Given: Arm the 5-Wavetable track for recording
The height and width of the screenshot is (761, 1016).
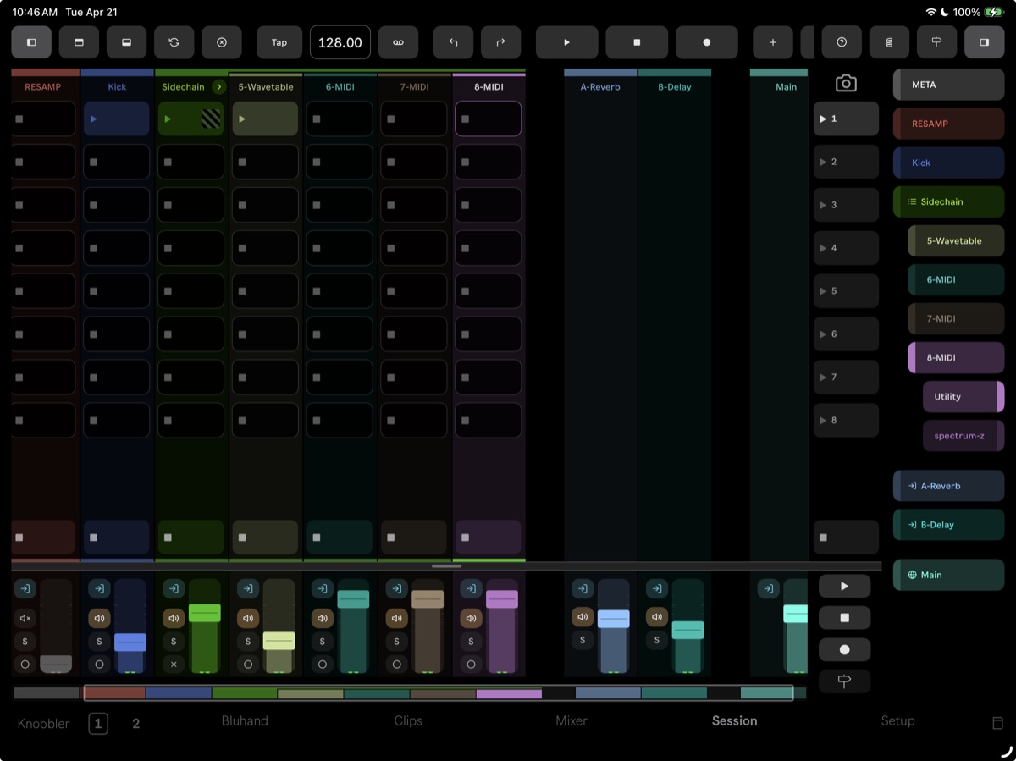Looking at the screenshot, I should [x=248, y=664].
